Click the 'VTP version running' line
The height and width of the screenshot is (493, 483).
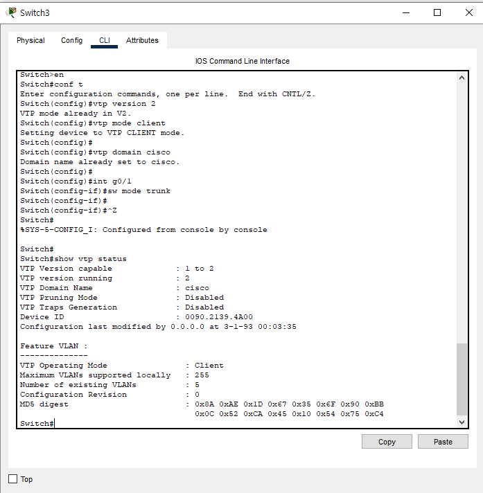tap(105, 278)
